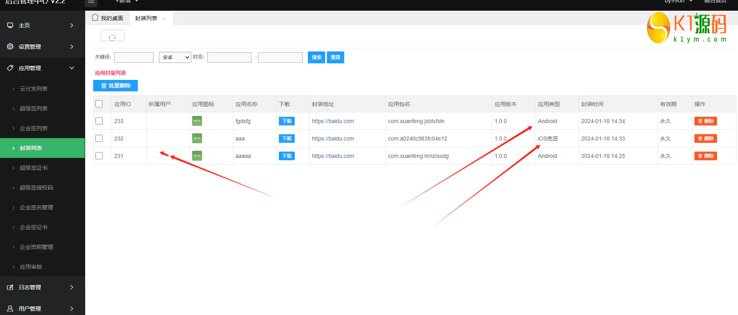Image resolution: width=738 pixels, height=315 pixels.
Task: Click the 用户管理 person icon
Action: [10, 309]
